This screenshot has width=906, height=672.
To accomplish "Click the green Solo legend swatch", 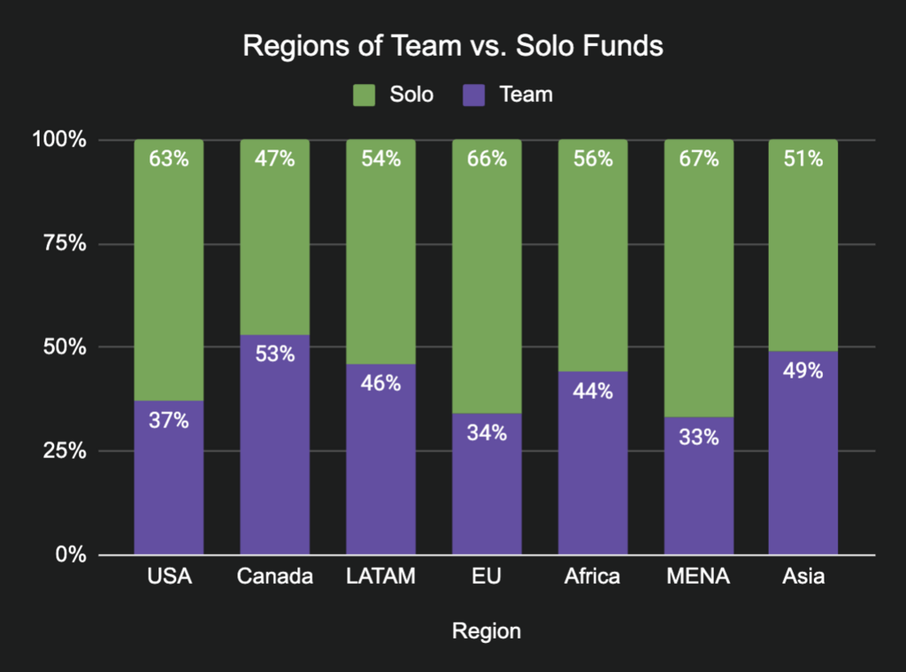I will (x=365, y=95).
